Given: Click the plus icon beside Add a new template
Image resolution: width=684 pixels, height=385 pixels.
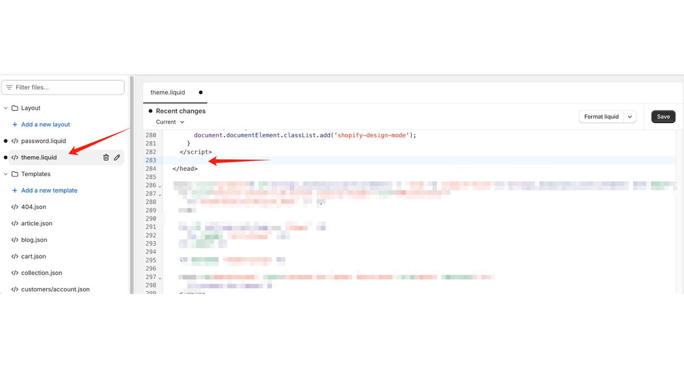Looking at the screenshot, I should (x=15, y=190).
